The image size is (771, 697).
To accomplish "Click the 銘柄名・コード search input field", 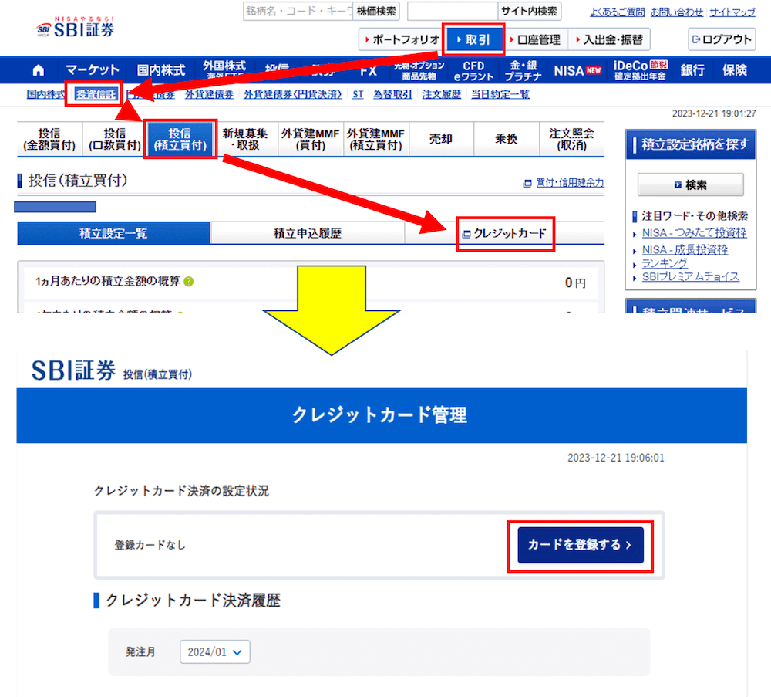I will pyautogui.click(x=298, y=11).
